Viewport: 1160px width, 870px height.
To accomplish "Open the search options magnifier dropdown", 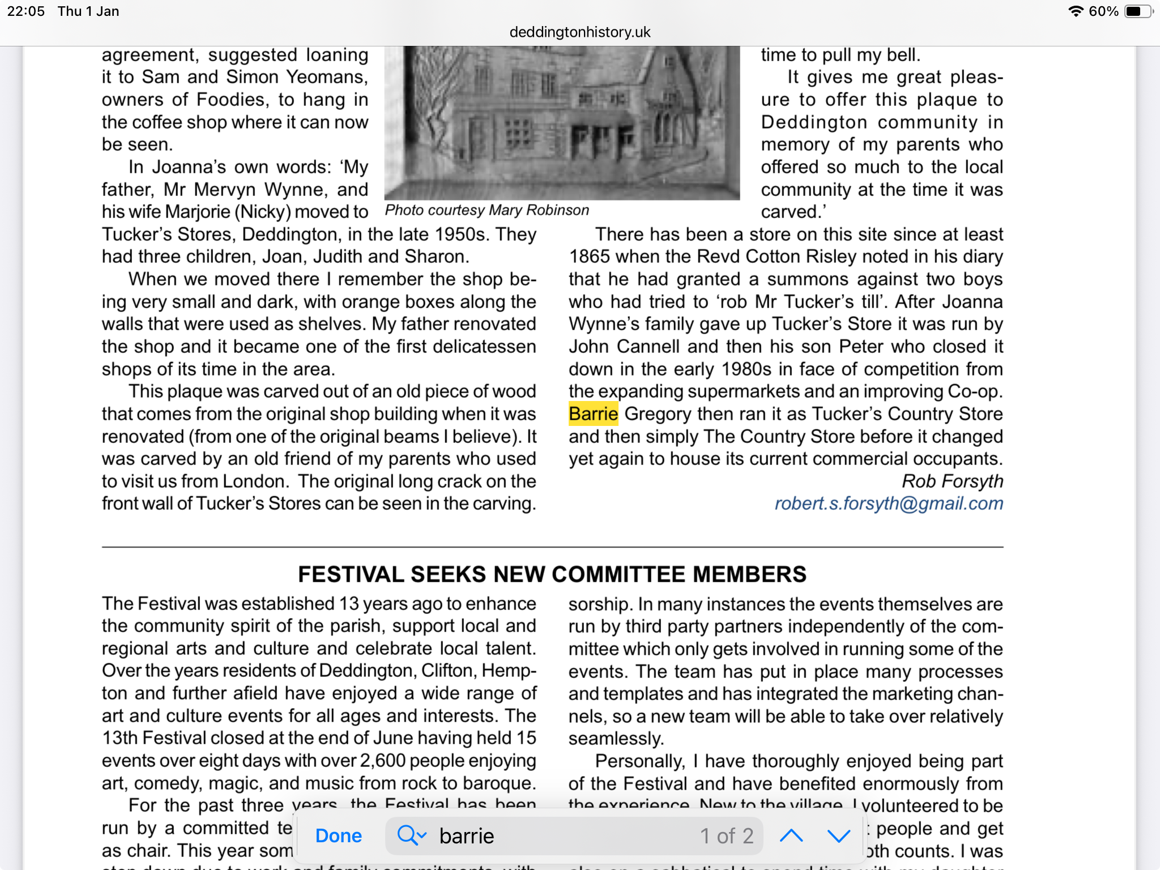I will coord(408,835).
